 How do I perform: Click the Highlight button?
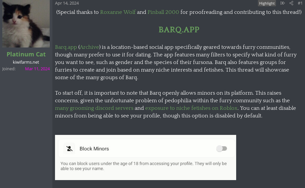pyautogui.click(x=267, y=3)
